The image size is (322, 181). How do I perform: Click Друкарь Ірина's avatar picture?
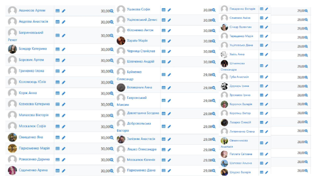click(x=224, y=86)
